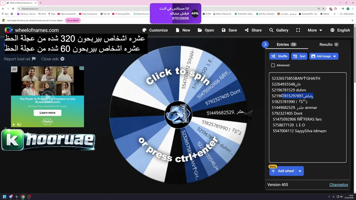Open the Changelog link

tap(339, 185)
